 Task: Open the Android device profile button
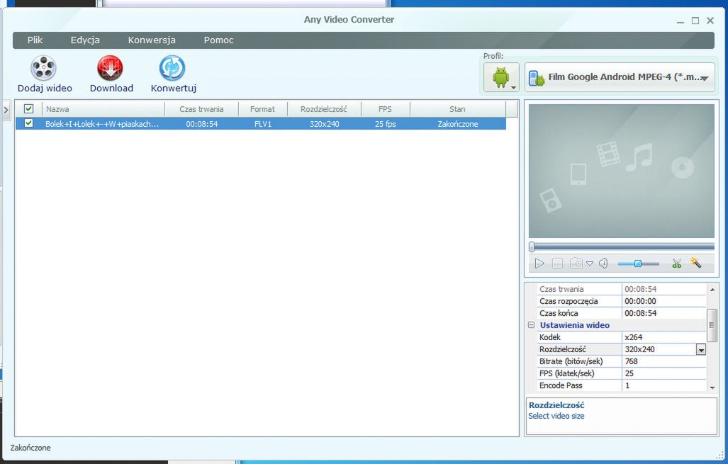click(501, 77)
